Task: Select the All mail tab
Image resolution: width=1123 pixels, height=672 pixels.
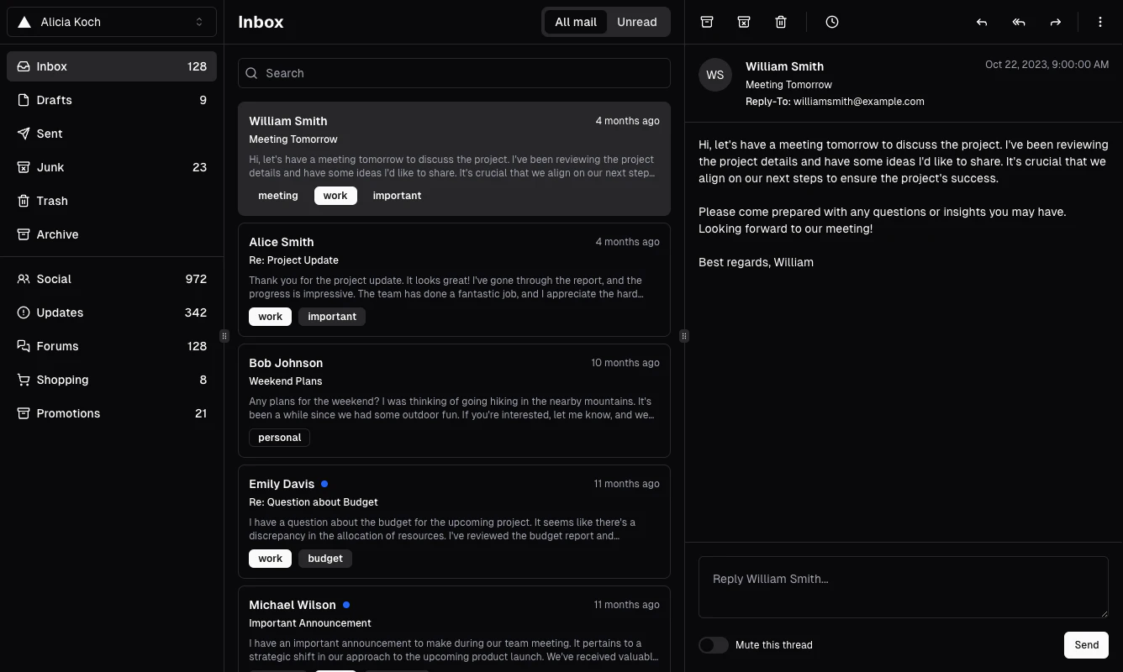Action: pyautogui.click(x=576, y=22)
